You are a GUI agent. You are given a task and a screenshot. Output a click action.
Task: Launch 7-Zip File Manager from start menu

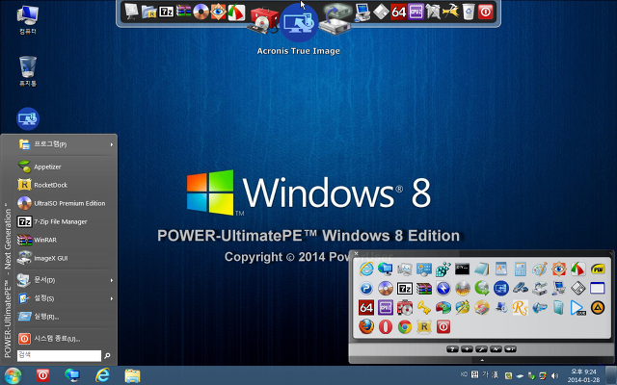pos(67,221)
